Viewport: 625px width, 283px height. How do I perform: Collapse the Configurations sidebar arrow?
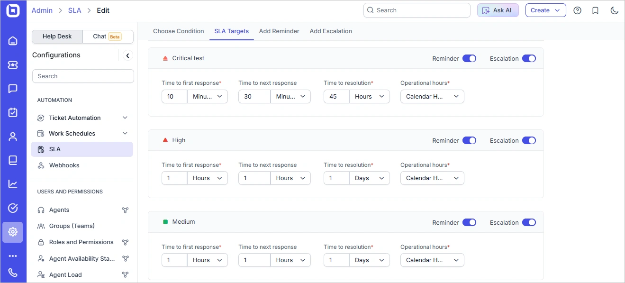tap(127, 55)
